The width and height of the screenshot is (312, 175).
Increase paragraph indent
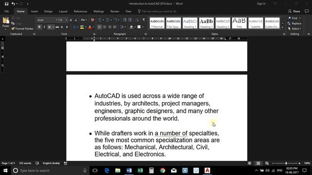pos(130,20)
